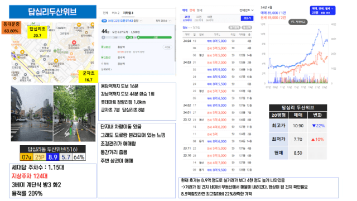Click the 24.04 매매 8억 5,000 row price
Viewport: 357px width, 201px height.
pyautogui.click(x=216, y=41)
